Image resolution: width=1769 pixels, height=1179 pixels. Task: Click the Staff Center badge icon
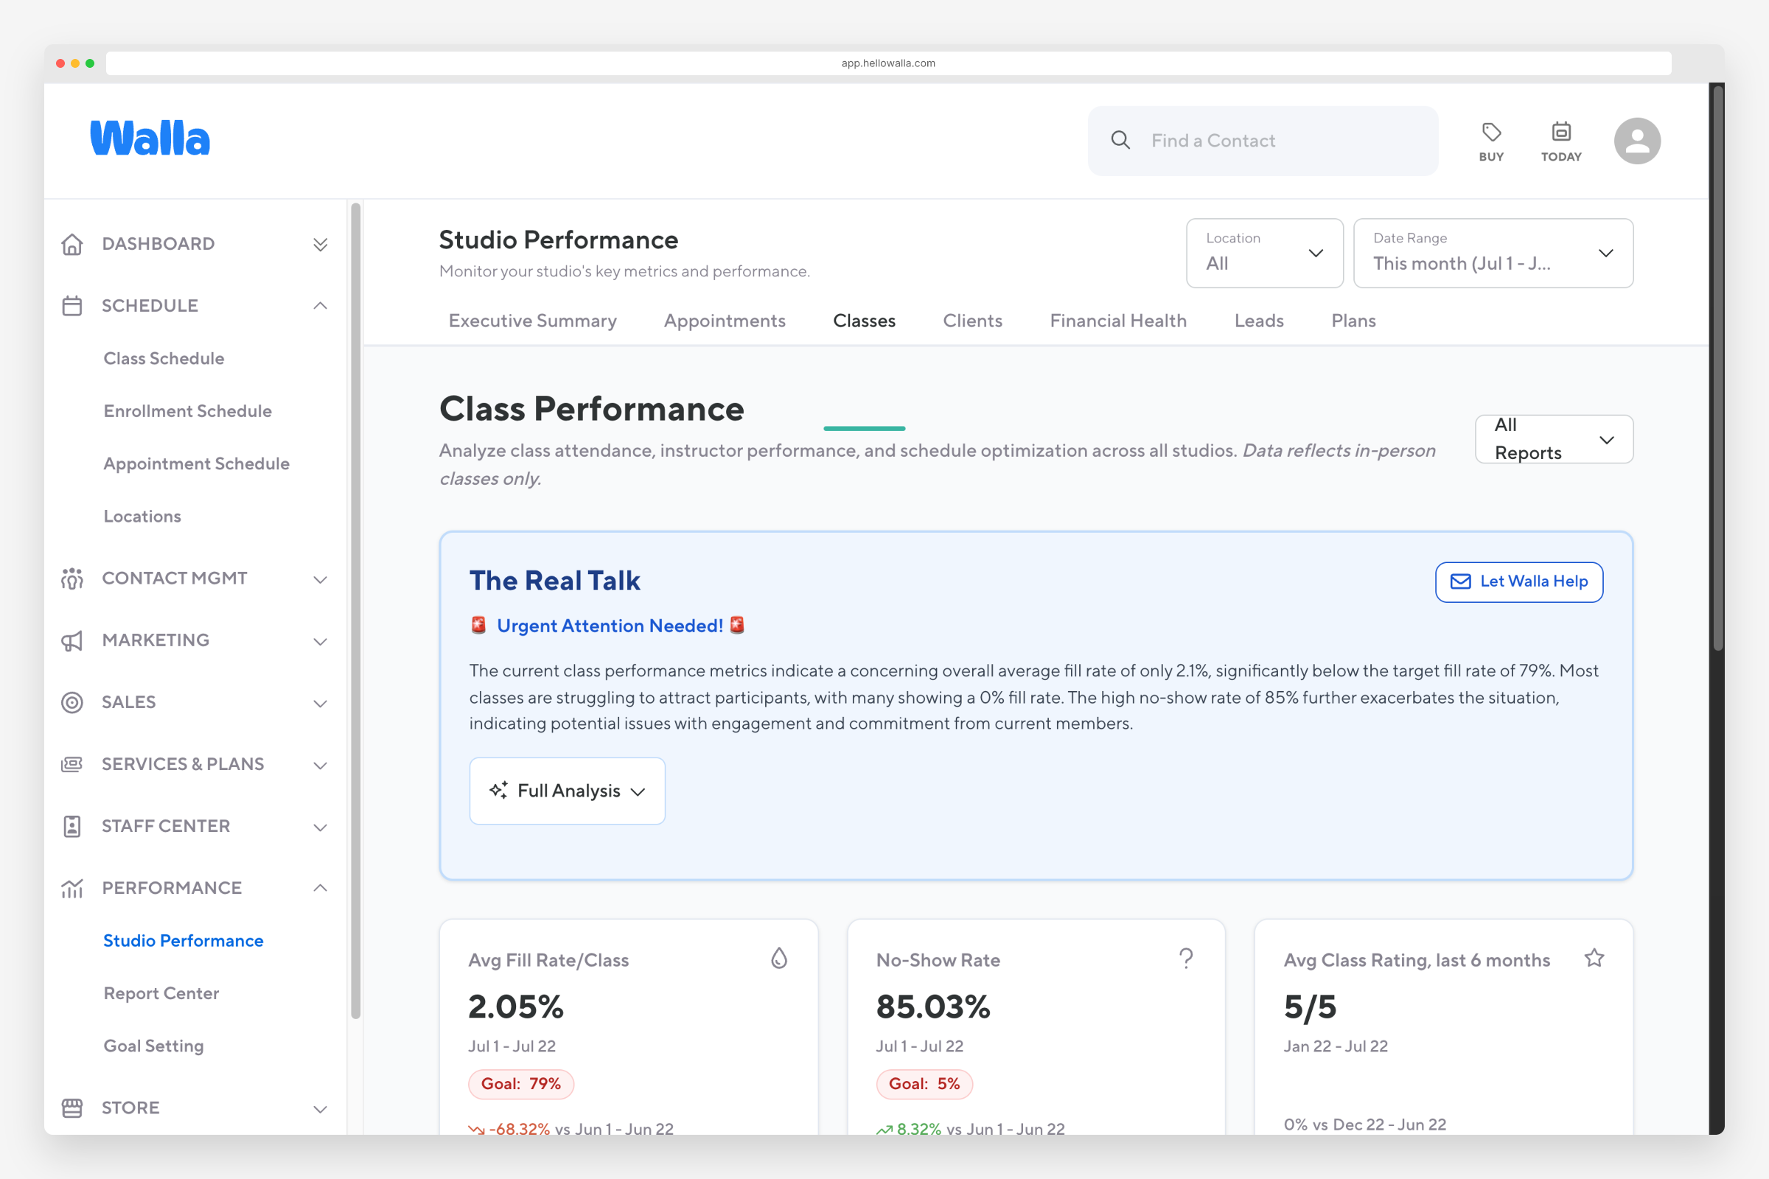coord(72,826)
